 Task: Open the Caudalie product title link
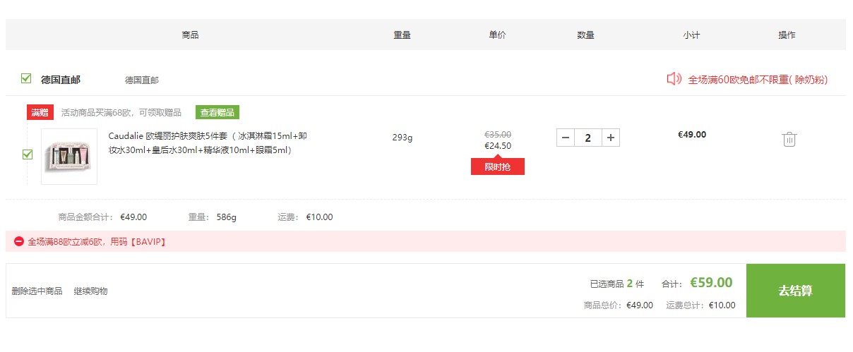point(208,142)
